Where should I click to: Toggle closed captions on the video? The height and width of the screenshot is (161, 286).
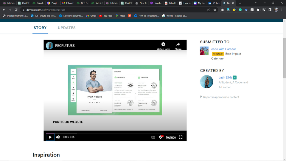click(x=153, y=137)
